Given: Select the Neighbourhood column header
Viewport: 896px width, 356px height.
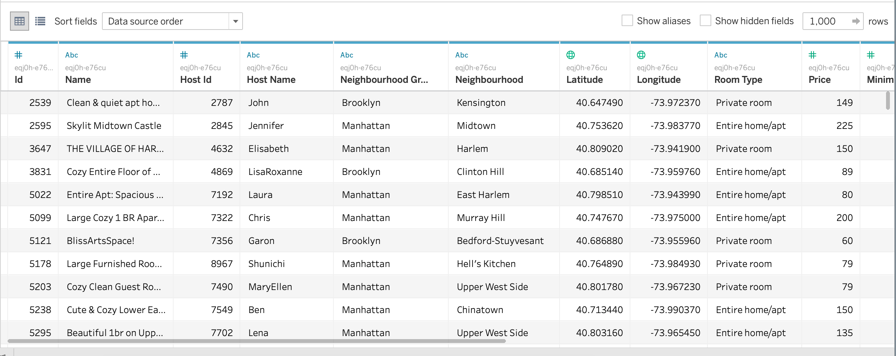Looking at the screenshot, I should click(x=489, y=79).
